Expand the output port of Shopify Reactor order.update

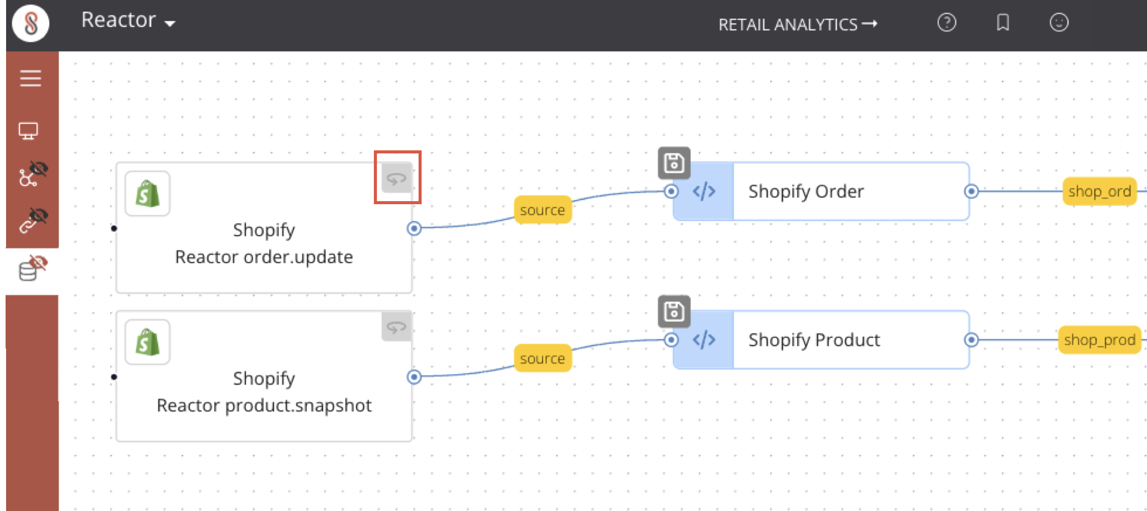point(414,229)
